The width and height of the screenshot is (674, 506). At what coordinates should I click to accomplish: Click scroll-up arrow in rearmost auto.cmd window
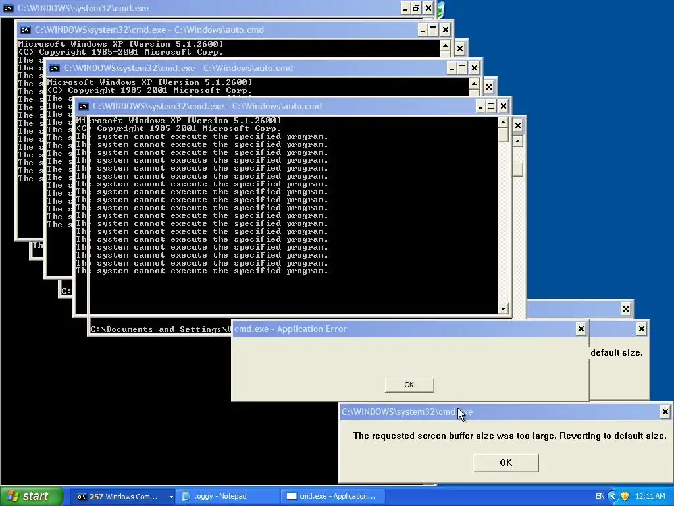(x=445, y=46)
